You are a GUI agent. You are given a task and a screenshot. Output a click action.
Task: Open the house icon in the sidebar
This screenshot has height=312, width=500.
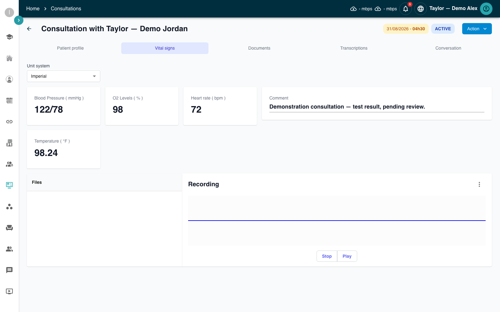pos(9,58)
